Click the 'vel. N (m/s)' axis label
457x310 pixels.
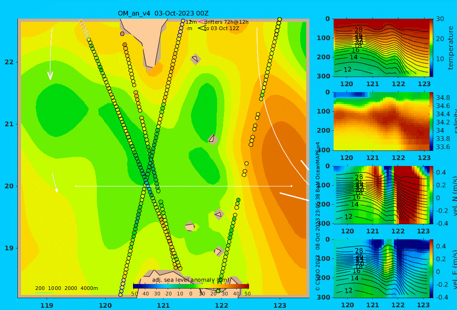point(455,195)
